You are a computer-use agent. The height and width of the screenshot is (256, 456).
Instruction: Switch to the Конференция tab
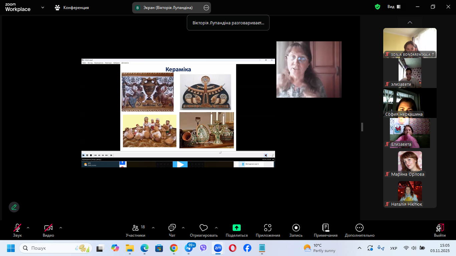coord(72,7)
